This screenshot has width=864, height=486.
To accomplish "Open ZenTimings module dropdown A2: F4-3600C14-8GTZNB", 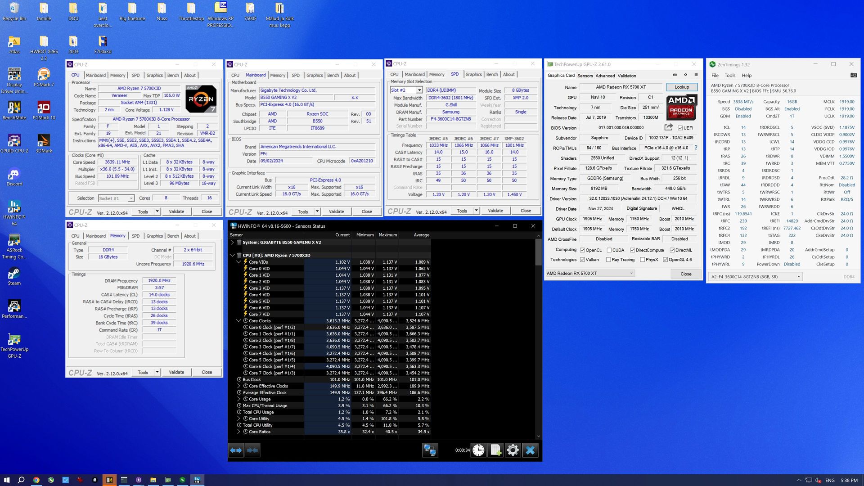I will tap(756, 277).
